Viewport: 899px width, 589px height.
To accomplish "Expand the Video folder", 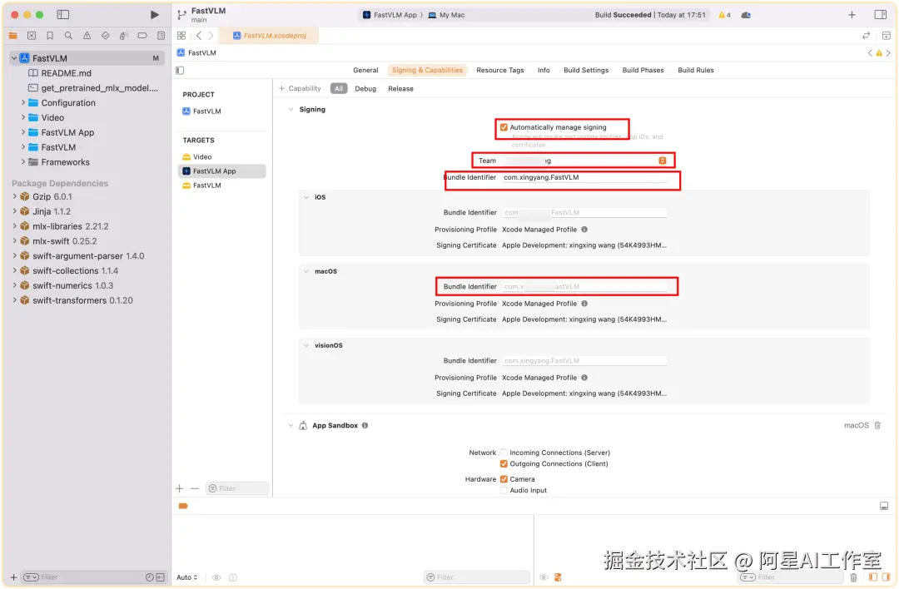I will pos(23,117).
